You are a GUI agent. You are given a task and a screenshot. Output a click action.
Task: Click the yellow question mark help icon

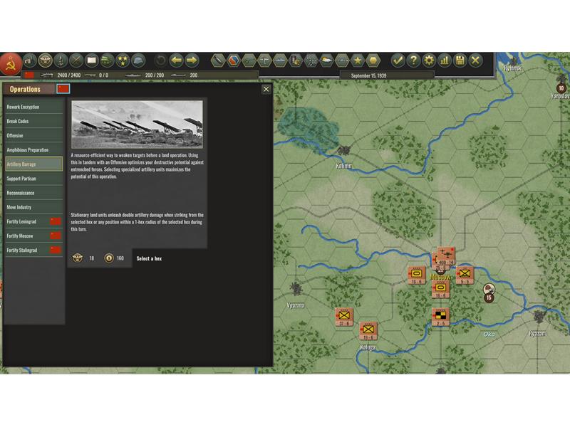click(x=413, y=60)
